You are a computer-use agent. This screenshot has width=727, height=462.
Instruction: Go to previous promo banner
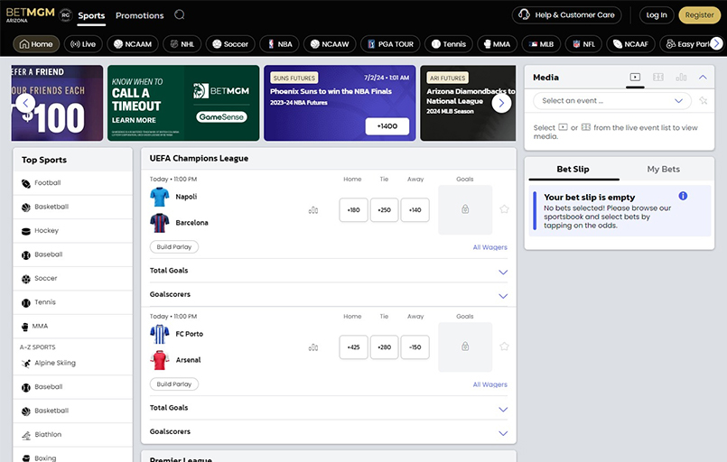coord(25,103)
